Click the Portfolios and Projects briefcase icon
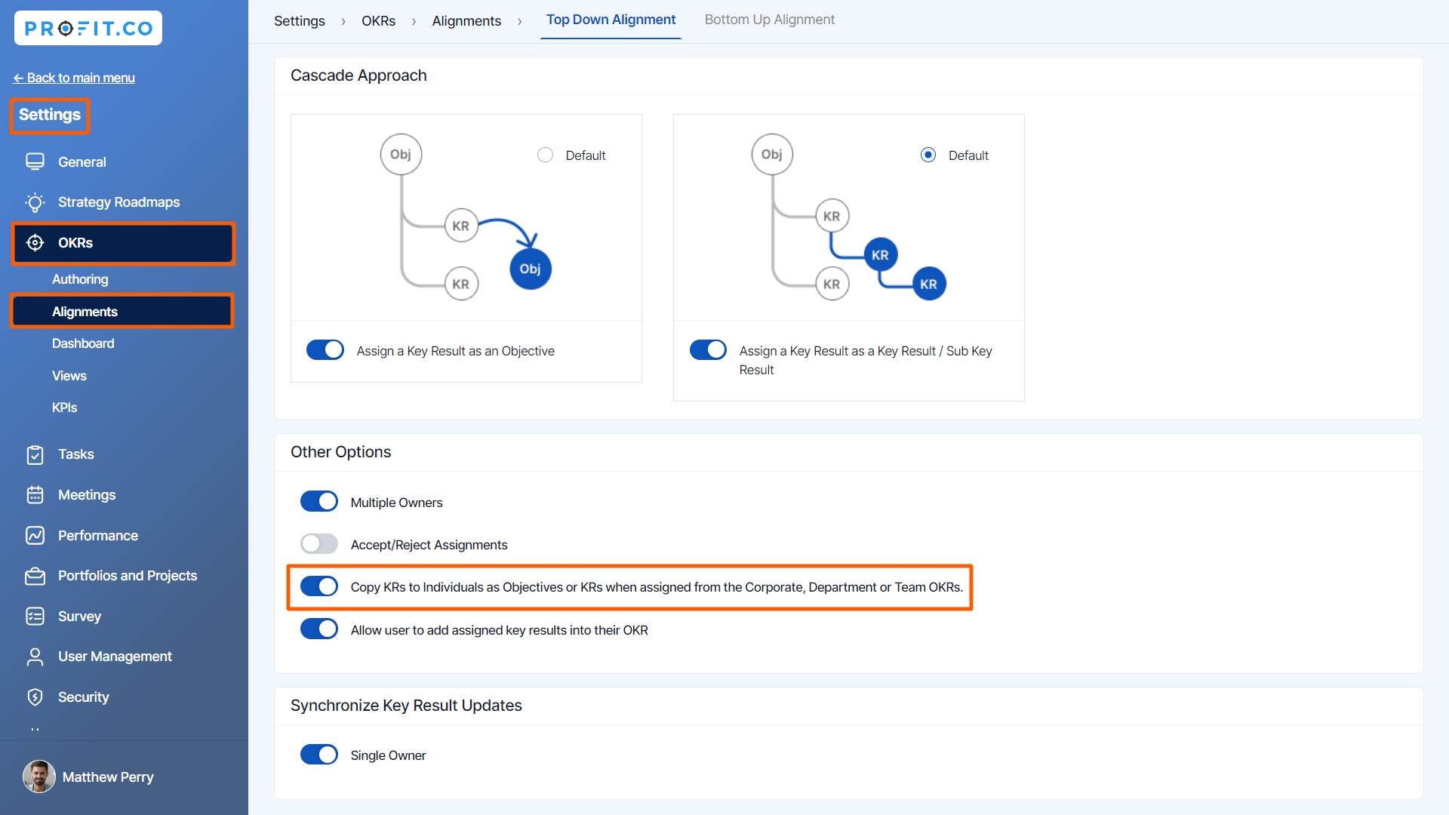The image size is (1449, 815). pyautogui.click(x=35, y=576)
